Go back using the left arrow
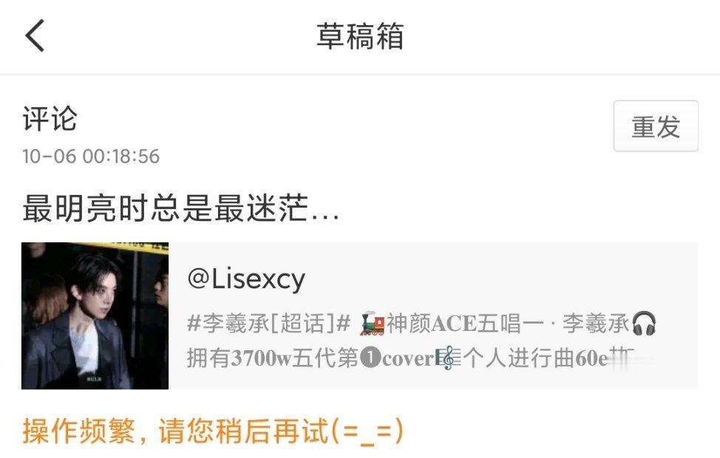The width and height of the screenshot is (720, 458). click(x=35, y=35)
